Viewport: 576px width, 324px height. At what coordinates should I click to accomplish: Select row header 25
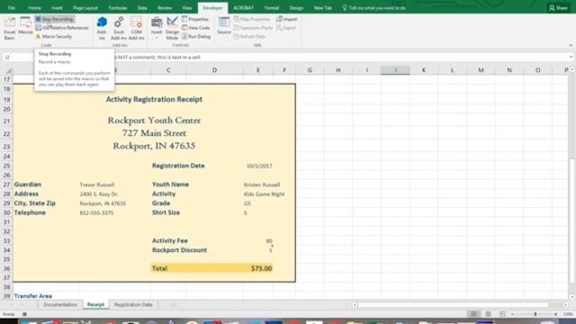(x=6, y=166)
